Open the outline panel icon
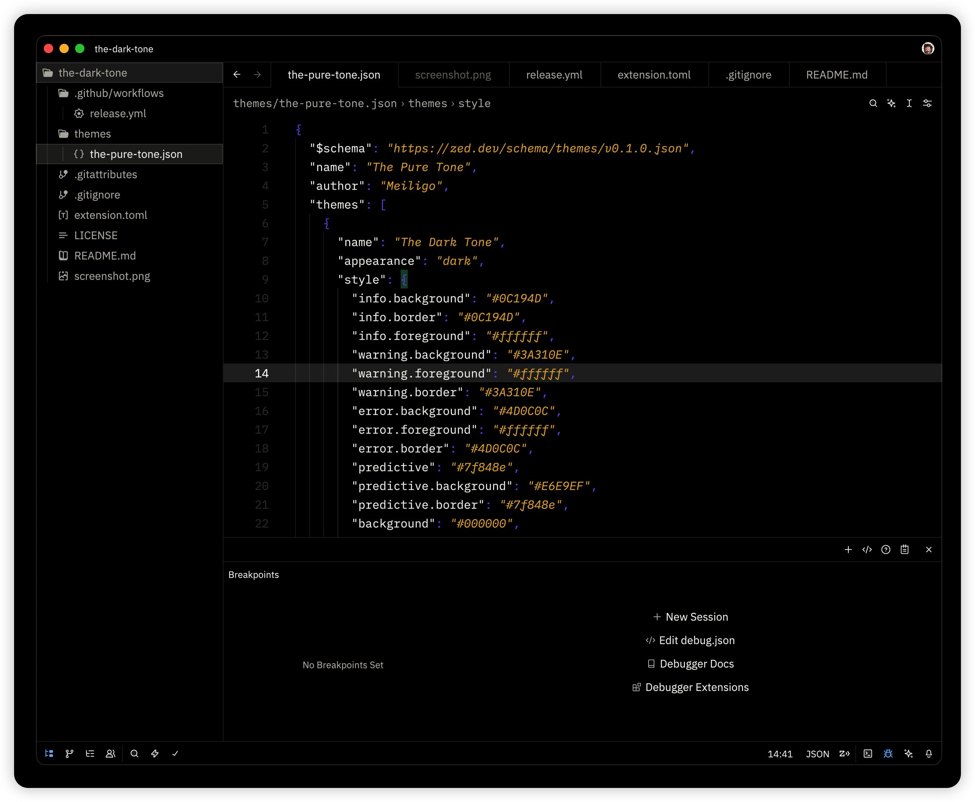The width and height of the screenshot is (975, 802). 90,754
